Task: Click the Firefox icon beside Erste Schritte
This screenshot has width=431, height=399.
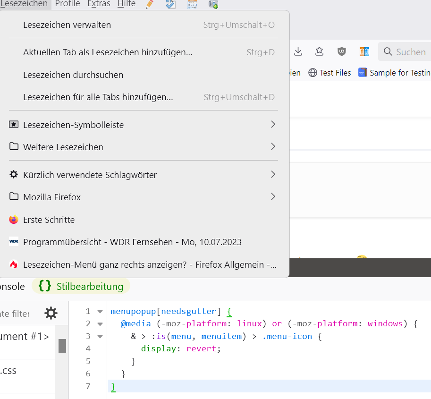Action: point(14,220)
